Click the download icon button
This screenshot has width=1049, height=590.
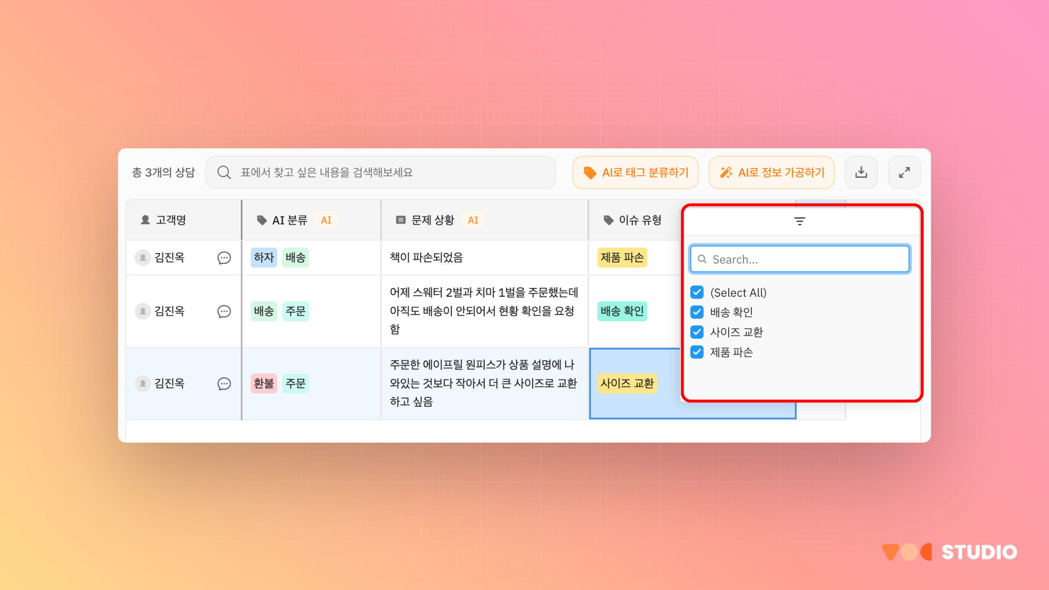(x=861, y=172)
